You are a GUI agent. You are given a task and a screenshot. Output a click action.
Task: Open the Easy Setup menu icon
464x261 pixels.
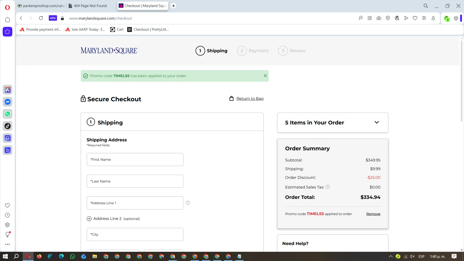[x=424, y=18]
